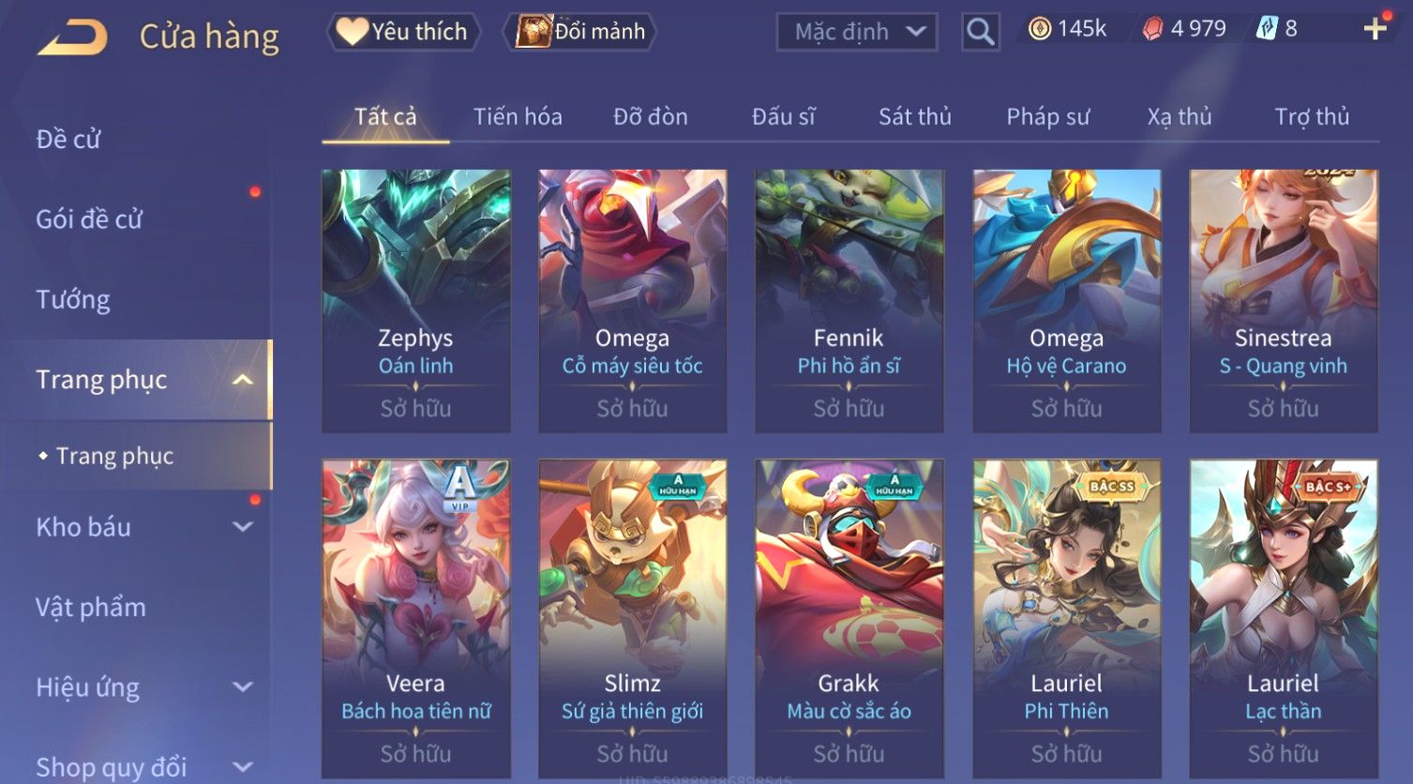Image resolution: width=1413 pixels, height=784 pixels.
Task: Open Vật phẩm sidebar entry
Action: coord(91,608)
